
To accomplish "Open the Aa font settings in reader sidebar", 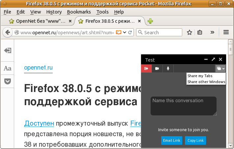I will click(x=8, y=68).
